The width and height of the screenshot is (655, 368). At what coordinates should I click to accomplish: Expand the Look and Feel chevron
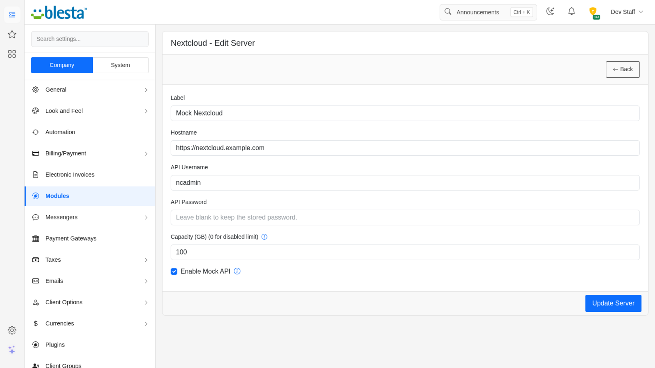146,111
